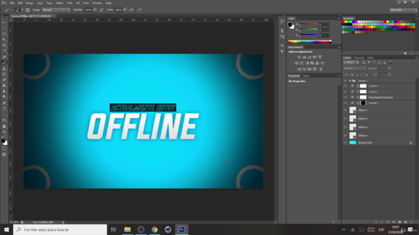Screen dimensions: 419x235
Task: Open the workspace switcher dropdown
Action: pyautogui.click(x=403, y=10)
